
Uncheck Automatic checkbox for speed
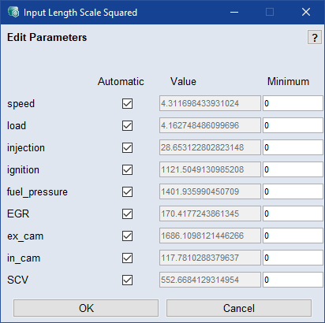click(x=127, y=103)
